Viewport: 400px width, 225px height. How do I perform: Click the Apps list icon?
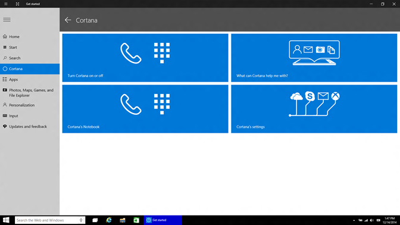(x=5, y=79)
